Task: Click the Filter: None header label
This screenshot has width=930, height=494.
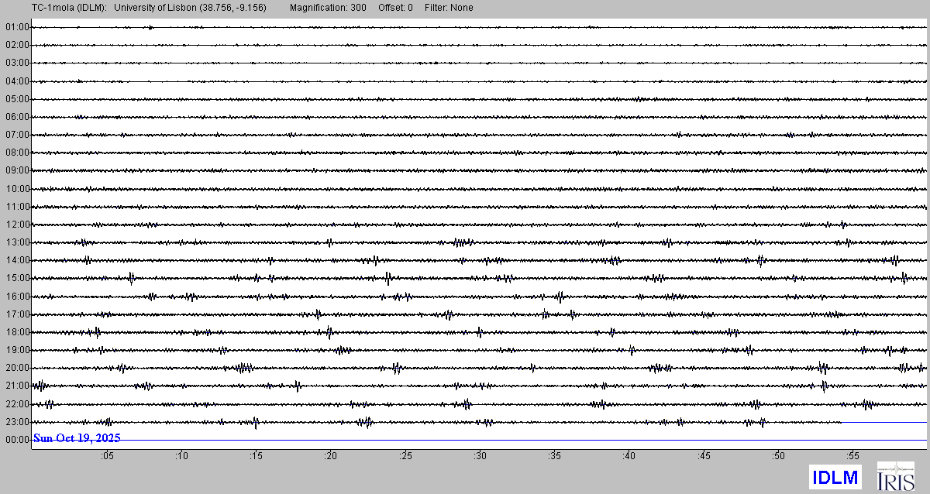Action: point(449,8)
